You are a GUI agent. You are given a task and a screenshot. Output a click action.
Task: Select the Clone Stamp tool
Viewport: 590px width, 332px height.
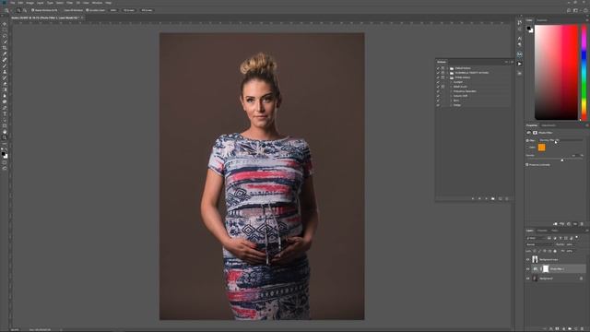[5, 72]
